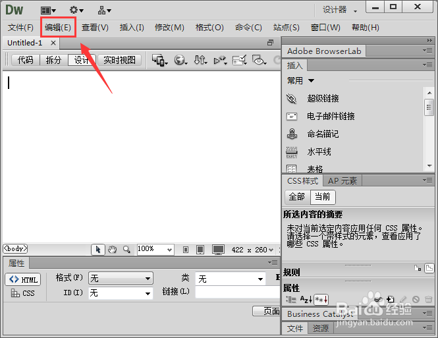Insert a horizontal rule (水平线)
The width and height of the screenshot is (438, 338).
(x=308, y=152)
